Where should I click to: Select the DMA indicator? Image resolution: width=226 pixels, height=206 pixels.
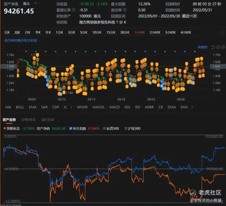[172, 107]
